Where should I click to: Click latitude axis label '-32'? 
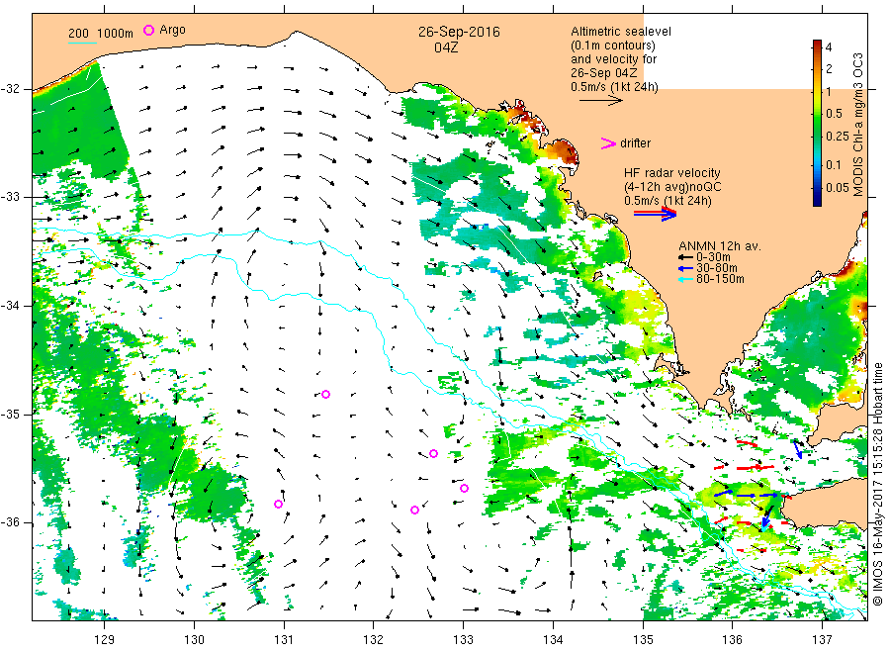pos(10,89)
